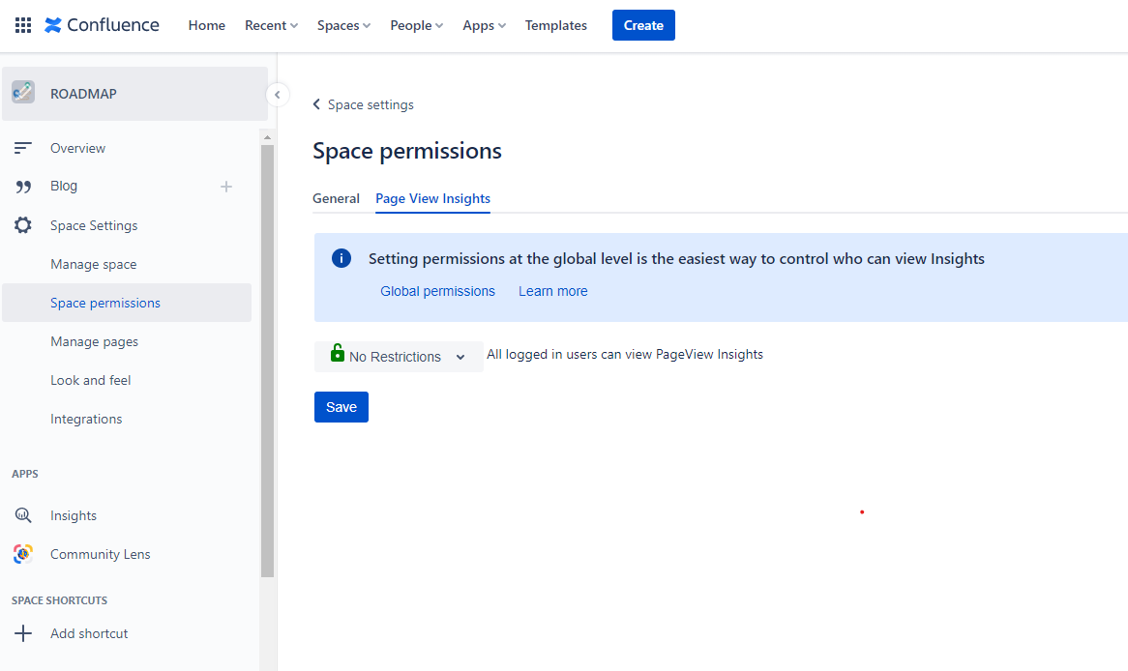Click the green lock icon on restrictions selector
Screen dimensions: 1128x671
[336, 355]
